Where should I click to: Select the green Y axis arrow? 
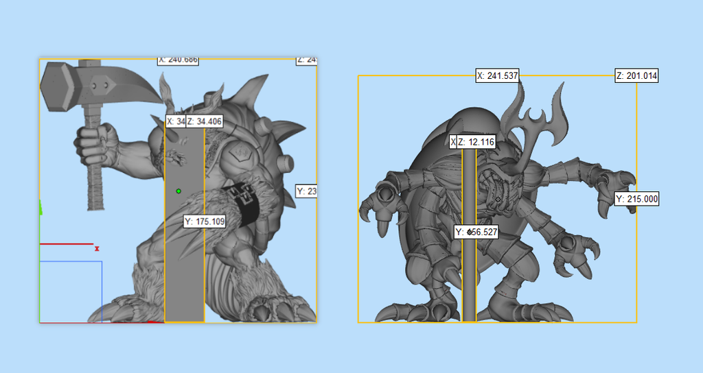pyautogui.click(x=41, y=206)
